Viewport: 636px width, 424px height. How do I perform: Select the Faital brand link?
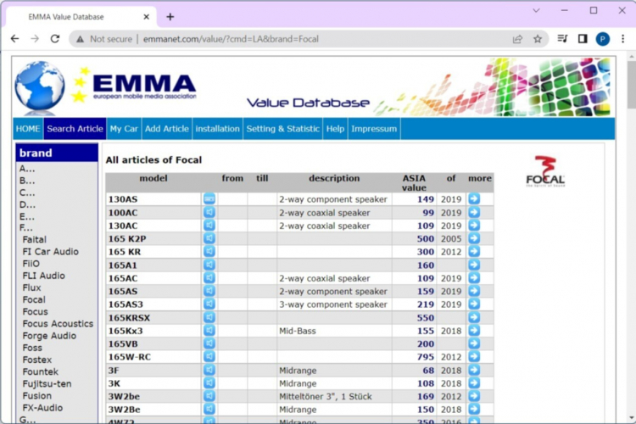click(34, 239)
